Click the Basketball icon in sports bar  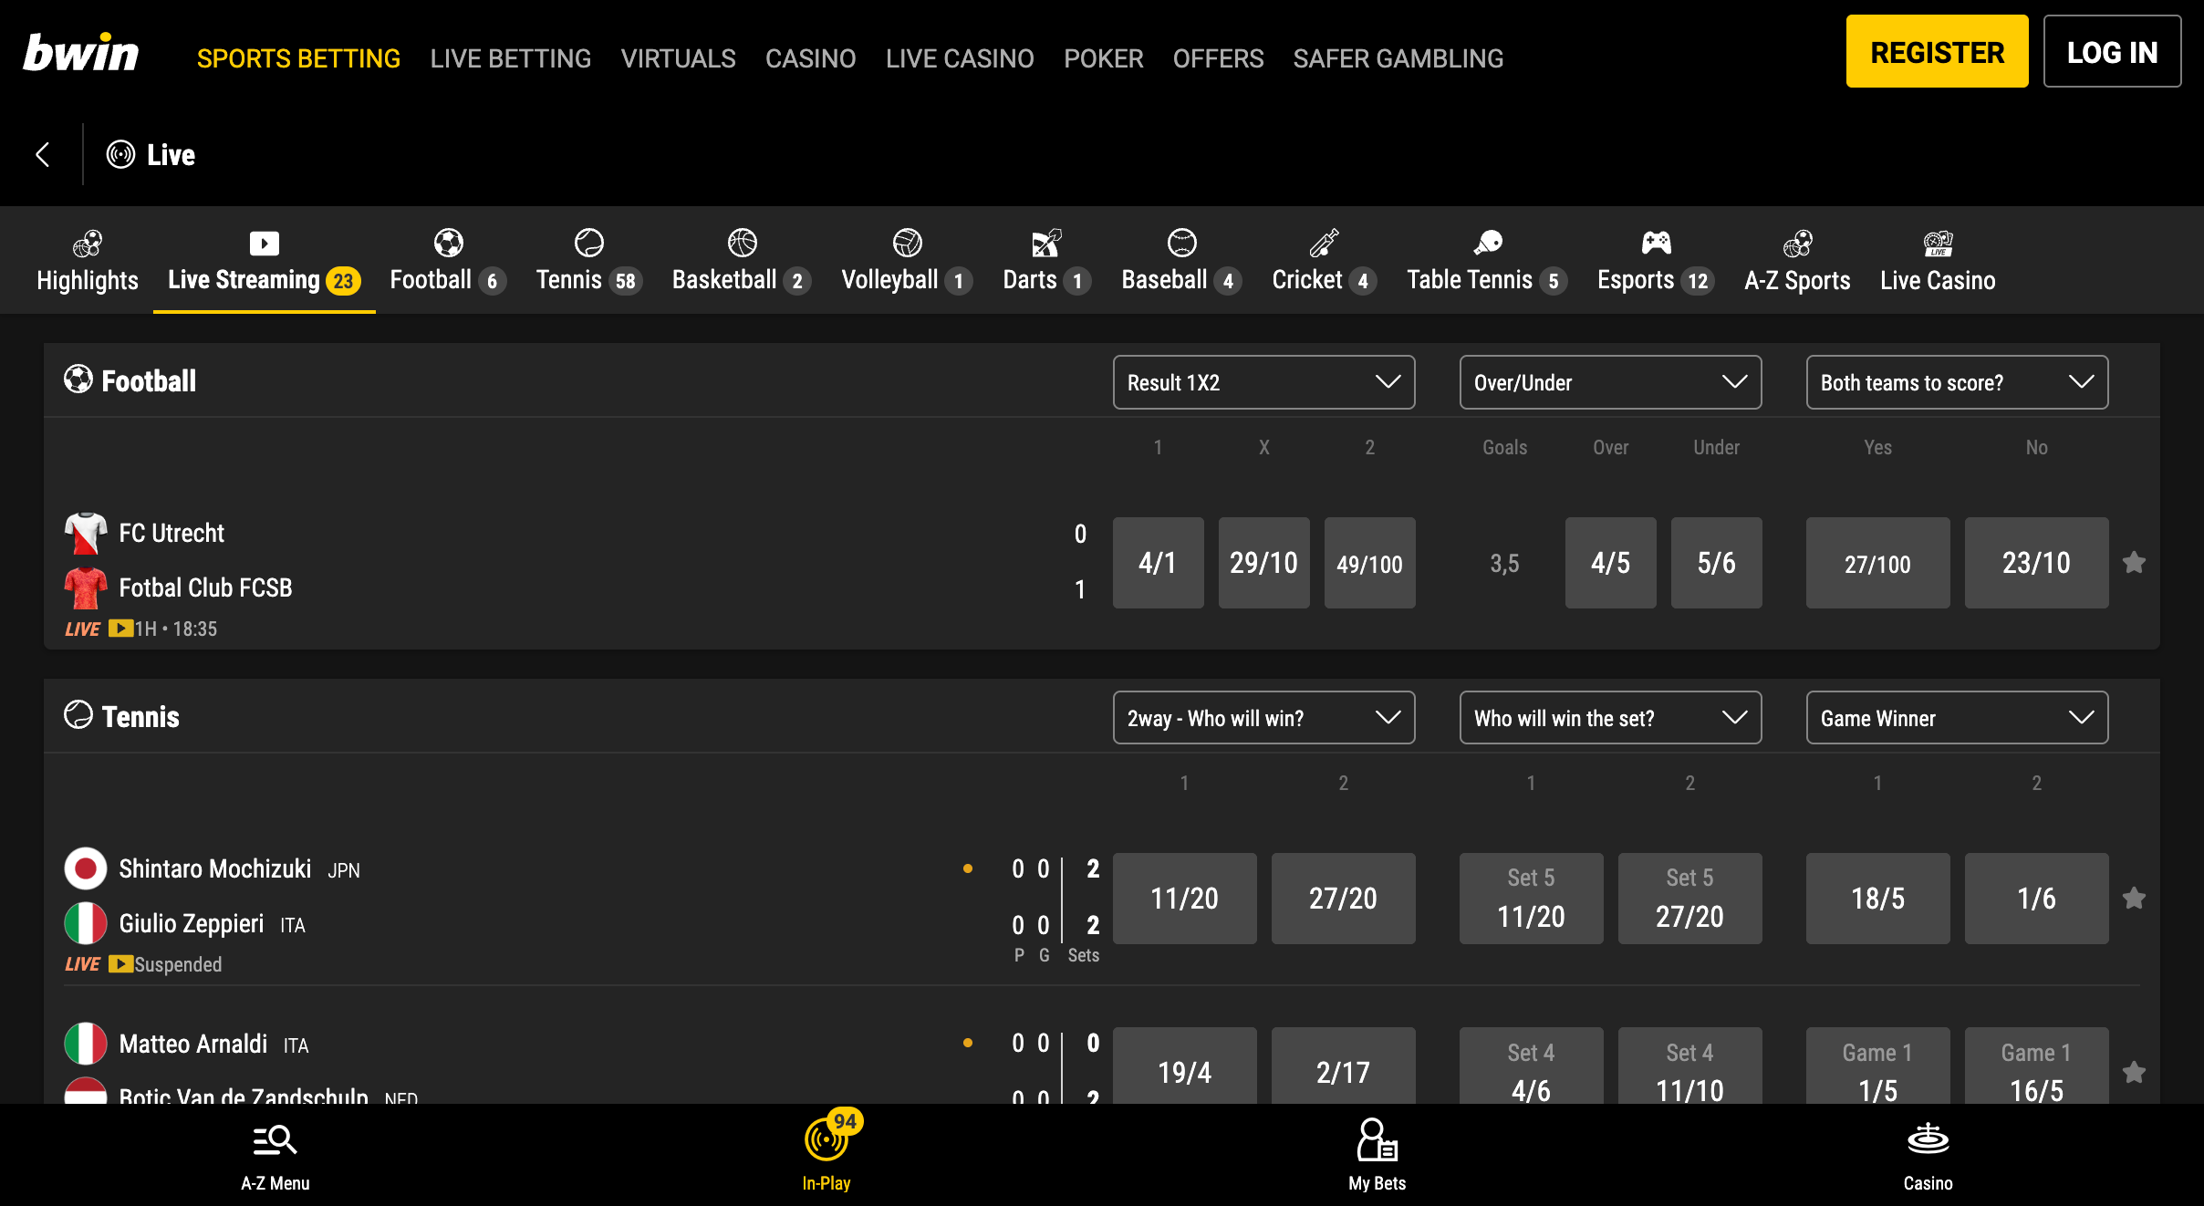pyautogui.click(x=743, y=243)
